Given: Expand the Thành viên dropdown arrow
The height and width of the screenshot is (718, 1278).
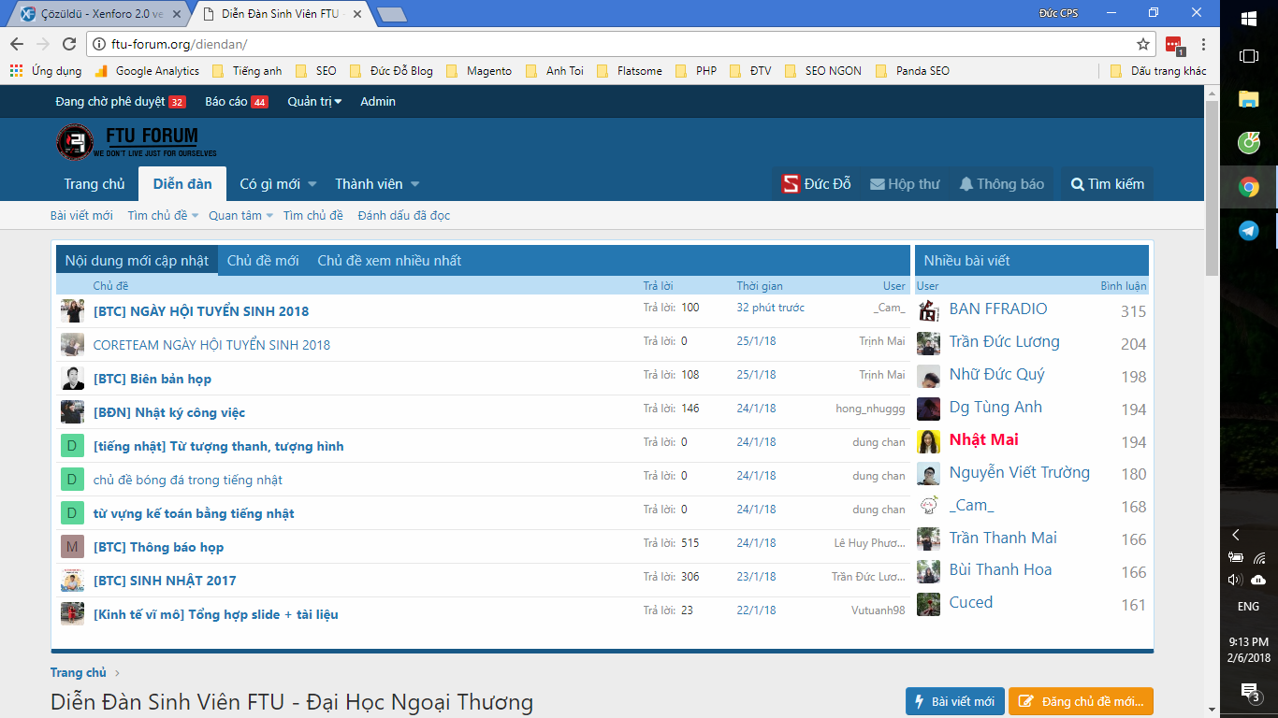Looking at the screenshot, I should (x=414, y=184).
